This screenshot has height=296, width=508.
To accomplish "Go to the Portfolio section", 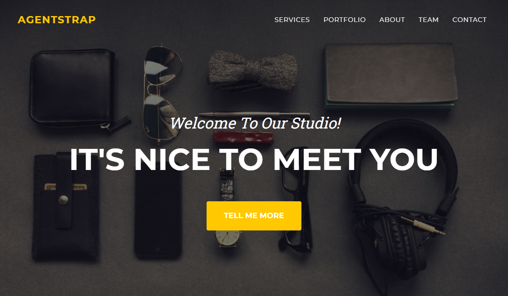I will tap(345, 19).
